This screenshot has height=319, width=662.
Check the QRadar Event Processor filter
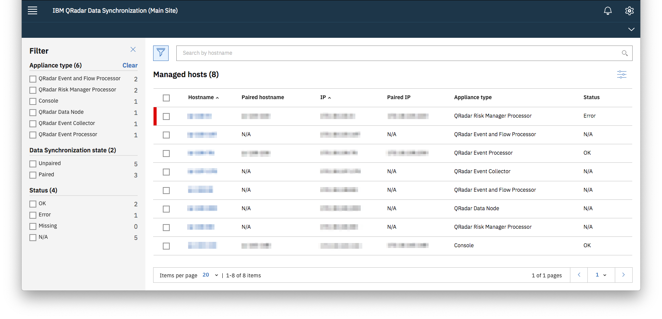click(x=33, y=135)
